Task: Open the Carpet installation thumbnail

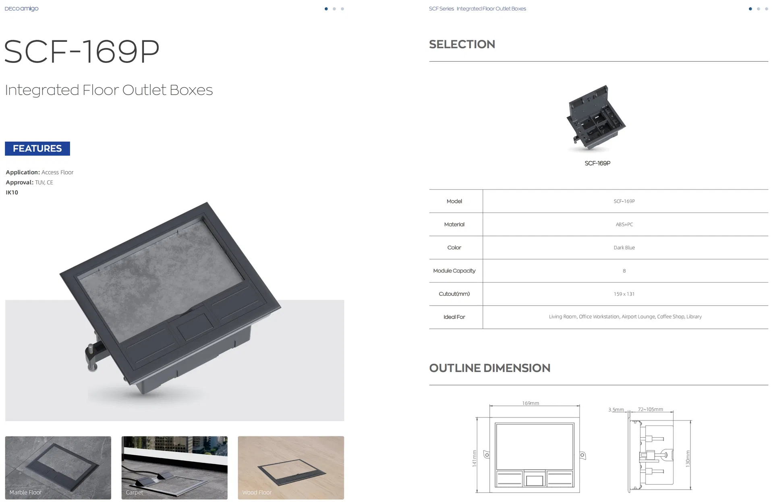Action: (174, 468)
